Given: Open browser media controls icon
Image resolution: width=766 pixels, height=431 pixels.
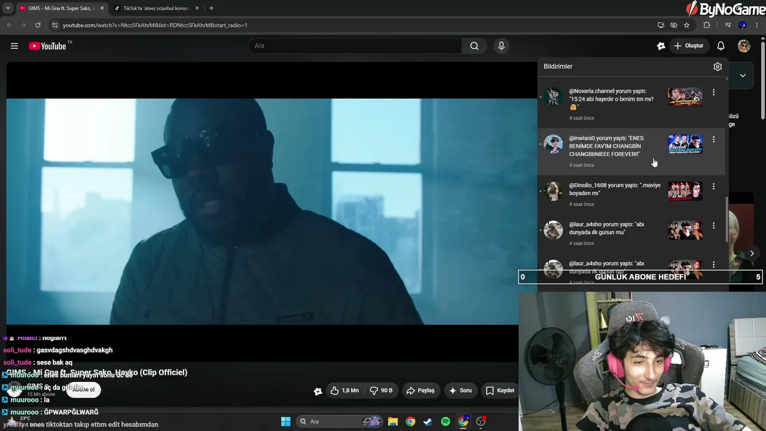Looking at the screenshot, I should pos(728,25).
